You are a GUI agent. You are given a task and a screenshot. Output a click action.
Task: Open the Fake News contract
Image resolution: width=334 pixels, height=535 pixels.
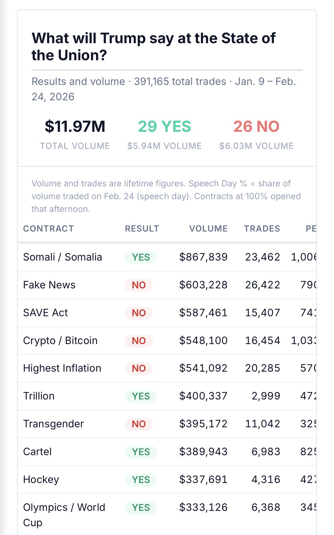[49, 285]
